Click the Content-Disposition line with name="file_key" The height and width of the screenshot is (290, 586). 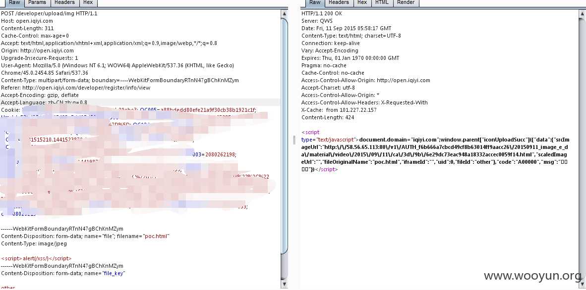click(x=63, y=273)
